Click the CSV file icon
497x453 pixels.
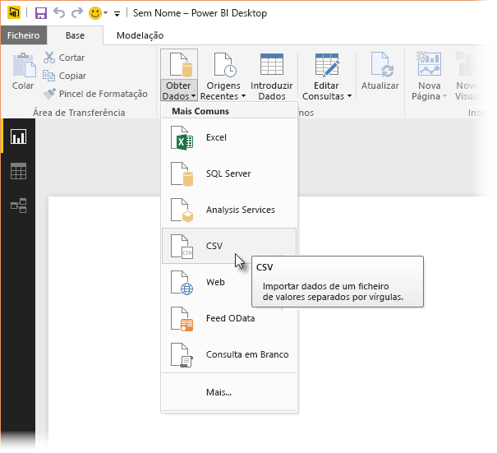182,247
